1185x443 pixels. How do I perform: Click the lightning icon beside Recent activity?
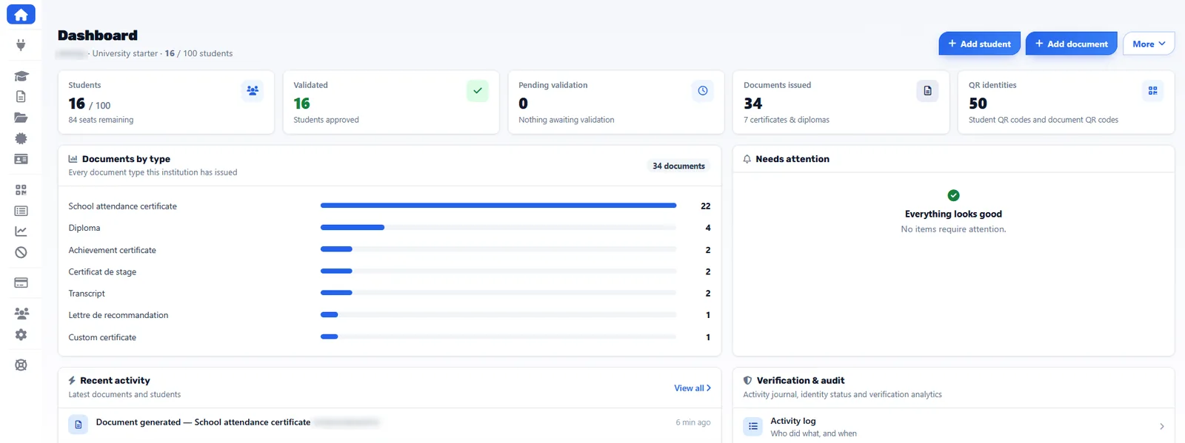(x=72, y=381)
